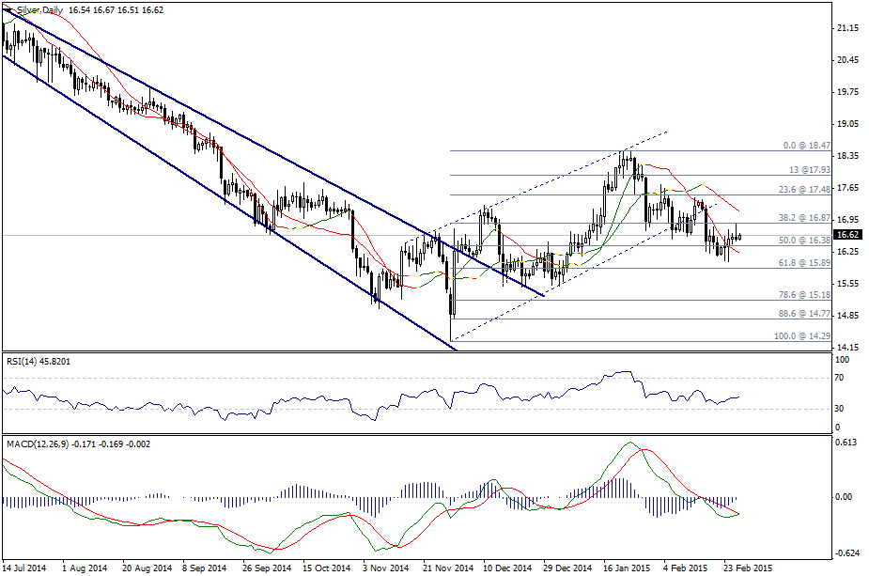Viewport: 869px width, 576px height.
Task: Click price axis value 14.85
Action: (x=846, y=316)
